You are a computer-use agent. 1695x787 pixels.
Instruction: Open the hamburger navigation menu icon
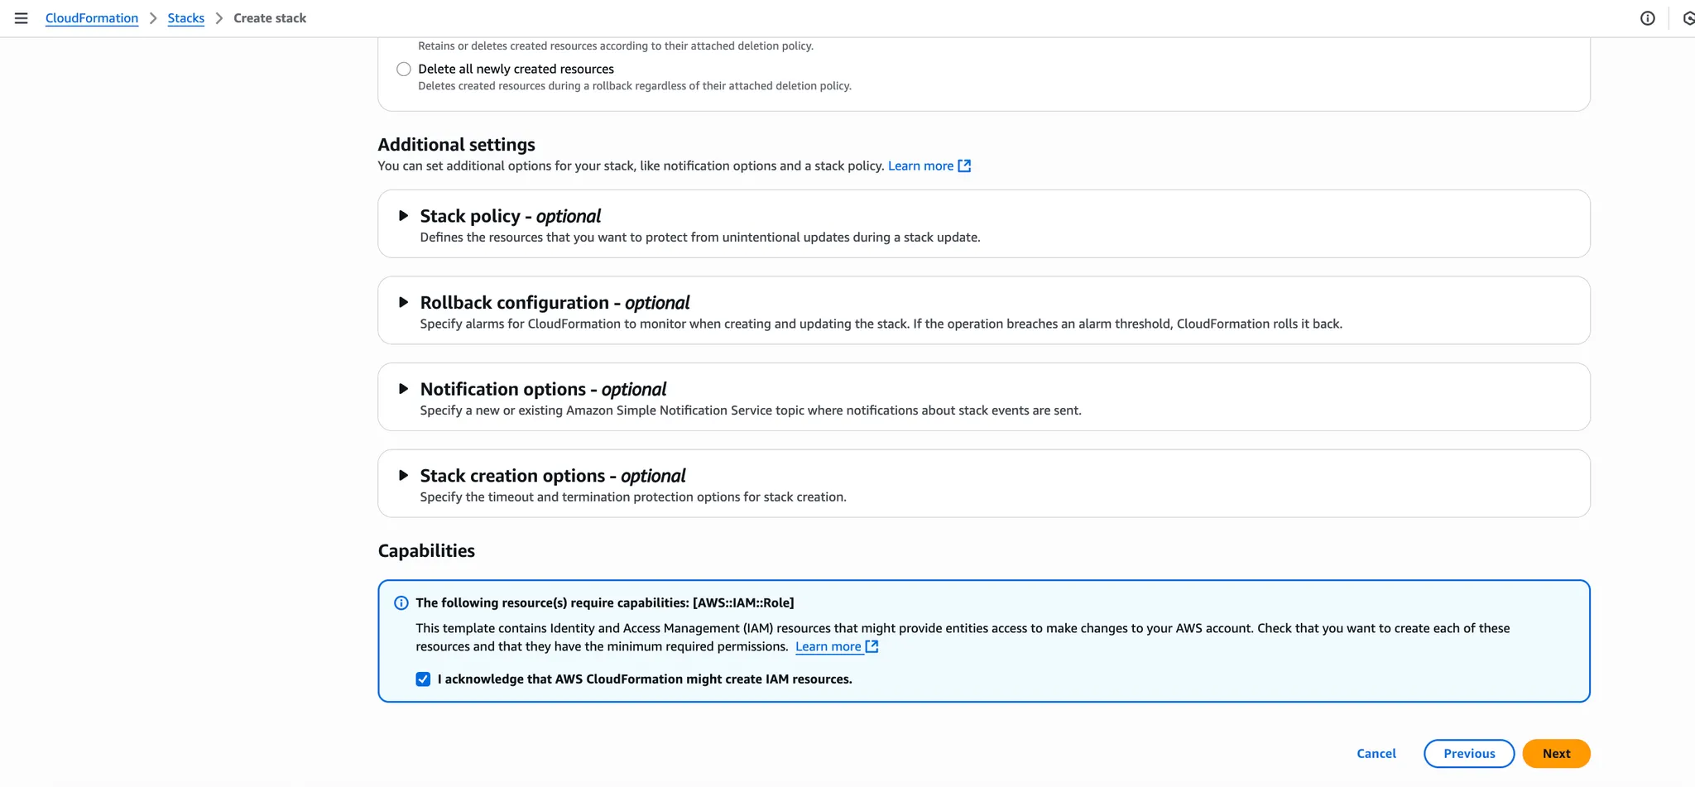(22, 18)
